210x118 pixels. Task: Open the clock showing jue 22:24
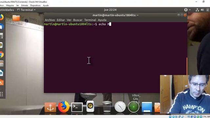[x=110, y=10]
